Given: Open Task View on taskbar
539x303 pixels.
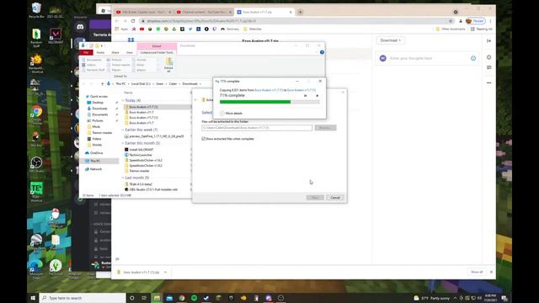Looking at the screenshot, I should (x=144, y=298).
